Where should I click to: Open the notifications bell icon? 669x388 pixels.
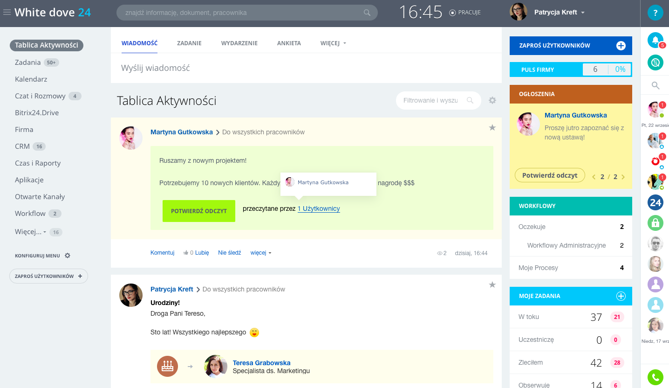pyautogui.click(x=655, y=40)
